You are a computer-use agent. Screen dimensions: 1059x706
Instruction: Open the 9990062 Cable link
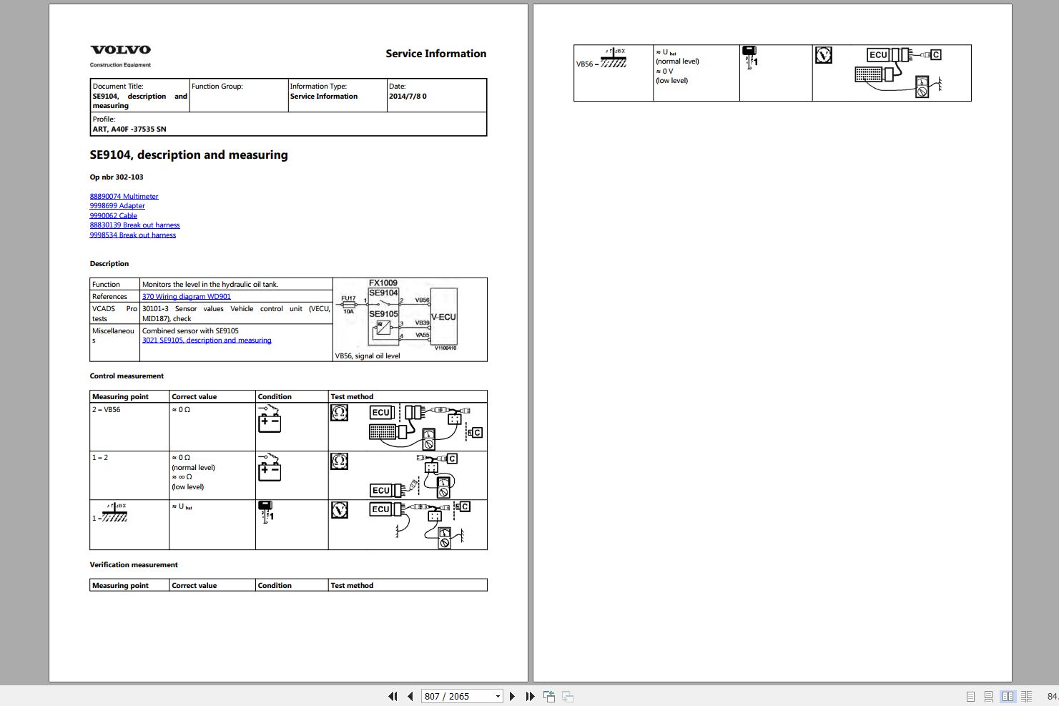pos(113,215)
